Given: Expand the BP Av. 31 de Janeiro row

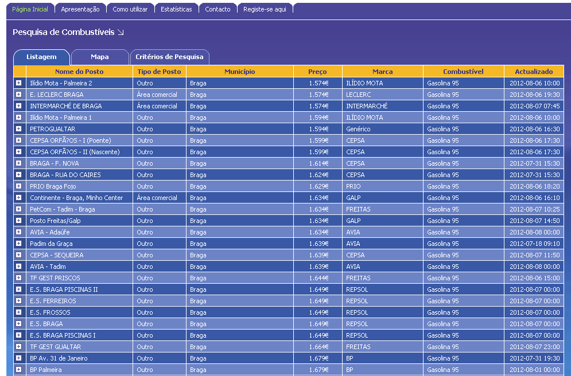Looking at the screenshot, I should tap(18, 358).
